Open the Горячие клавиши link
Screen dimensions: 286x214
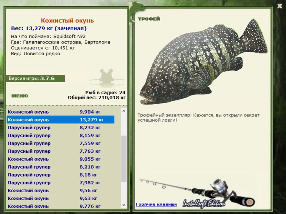point(156,204)
